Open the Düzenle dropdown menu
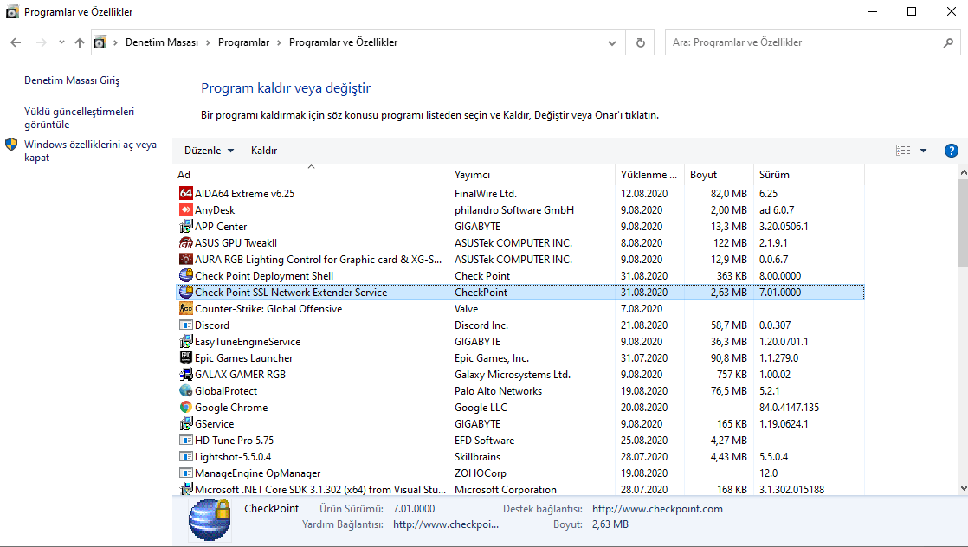The image size is (968, 547). click(x=210, y=151)
